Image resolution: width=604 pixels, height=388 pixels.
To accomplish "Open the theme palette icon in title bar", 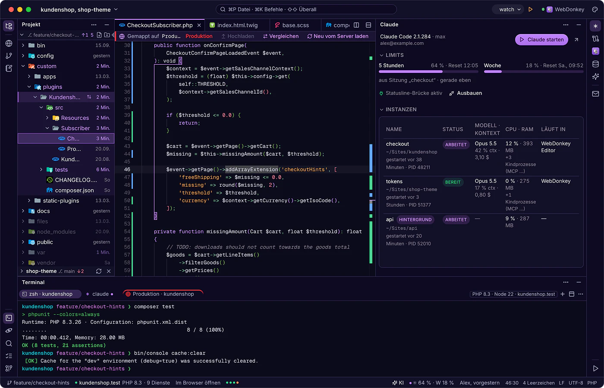I will 595,9.
